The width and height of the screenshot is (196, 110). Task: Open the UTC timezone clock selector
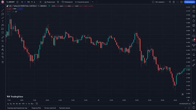[x=185, y=104]
